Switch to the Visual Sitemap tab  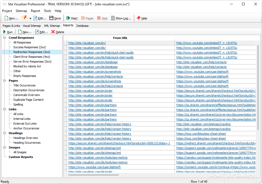[32, 26]
